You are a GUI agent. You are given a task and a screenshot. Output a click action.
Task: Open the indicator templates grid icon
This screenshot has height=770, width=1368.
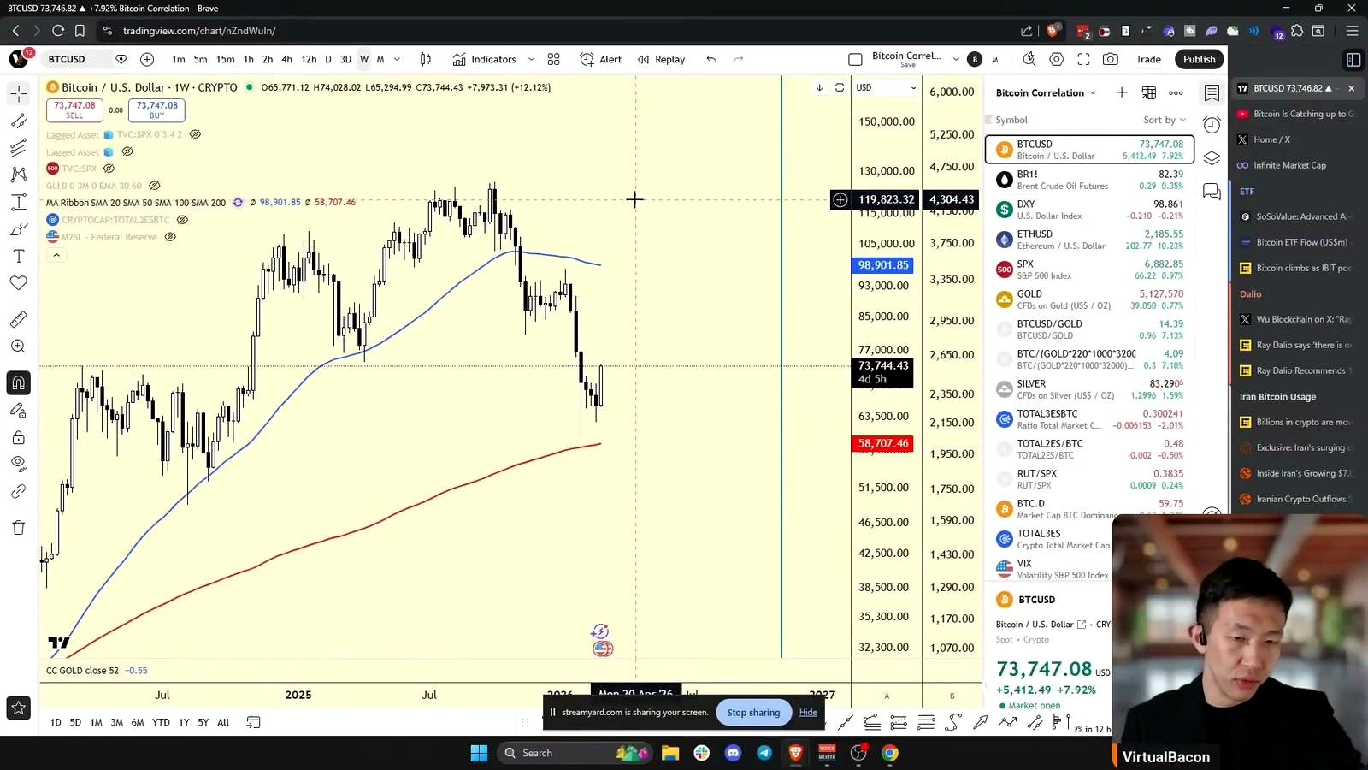click(x=554, y=59)
